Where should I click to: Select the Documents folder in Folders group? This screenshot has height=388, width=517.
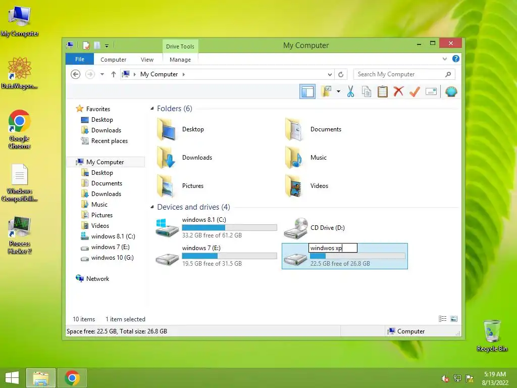[x=313, y=129]
